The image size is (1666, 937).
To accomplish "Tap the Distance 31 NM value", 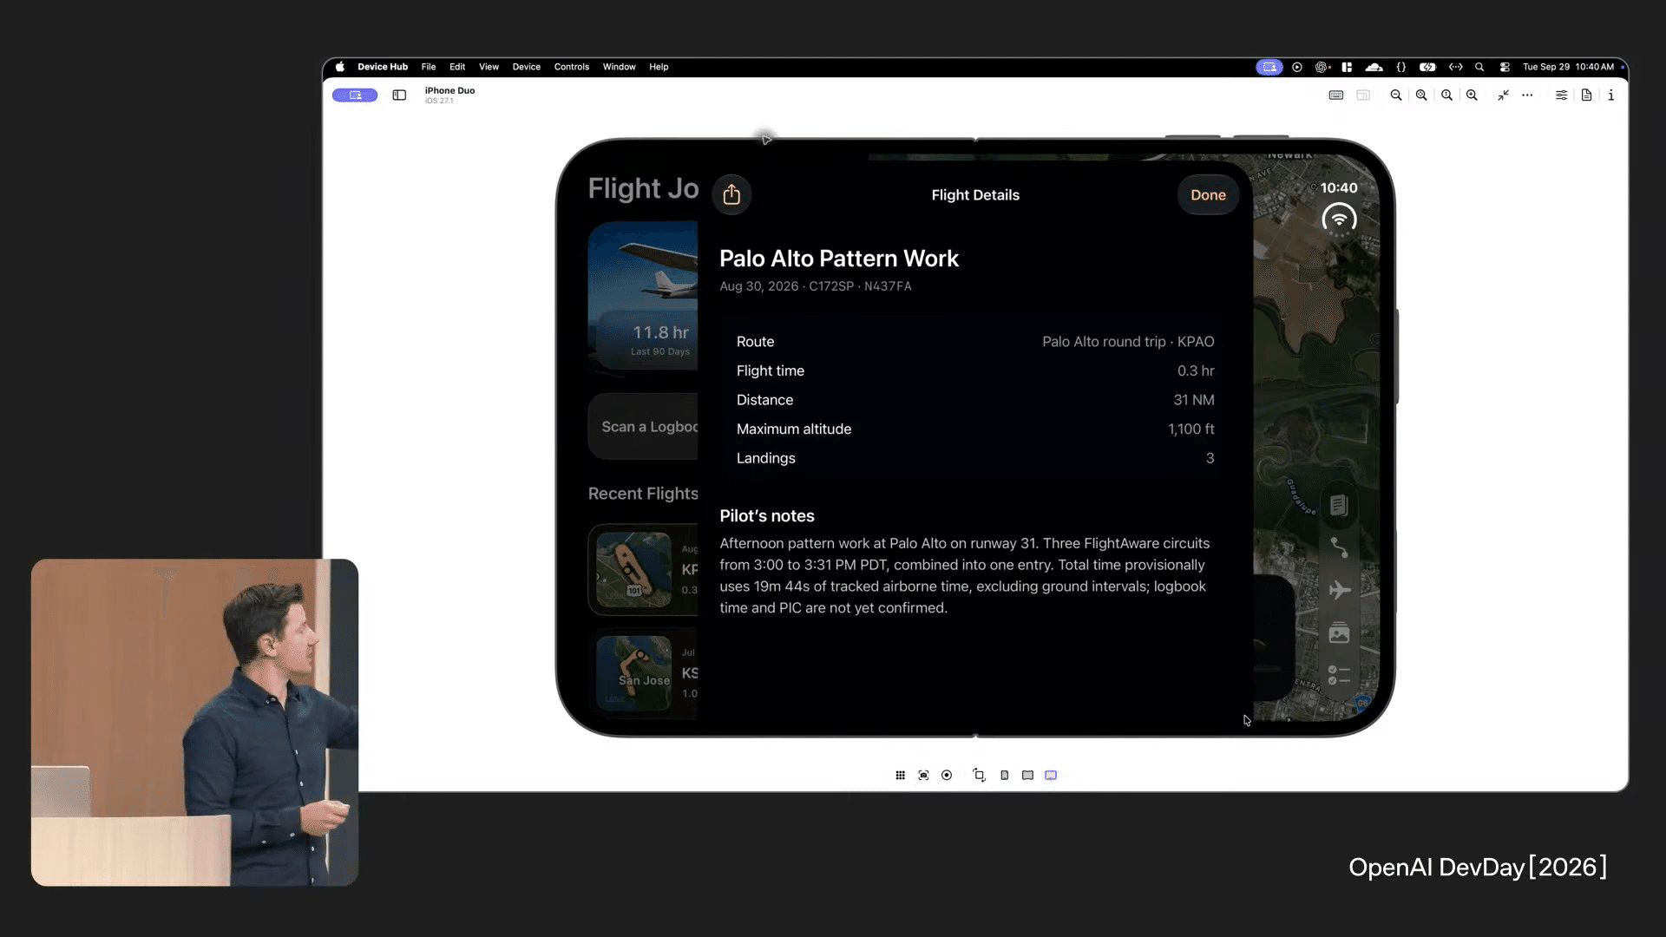I will click(x=1194, y=400).
